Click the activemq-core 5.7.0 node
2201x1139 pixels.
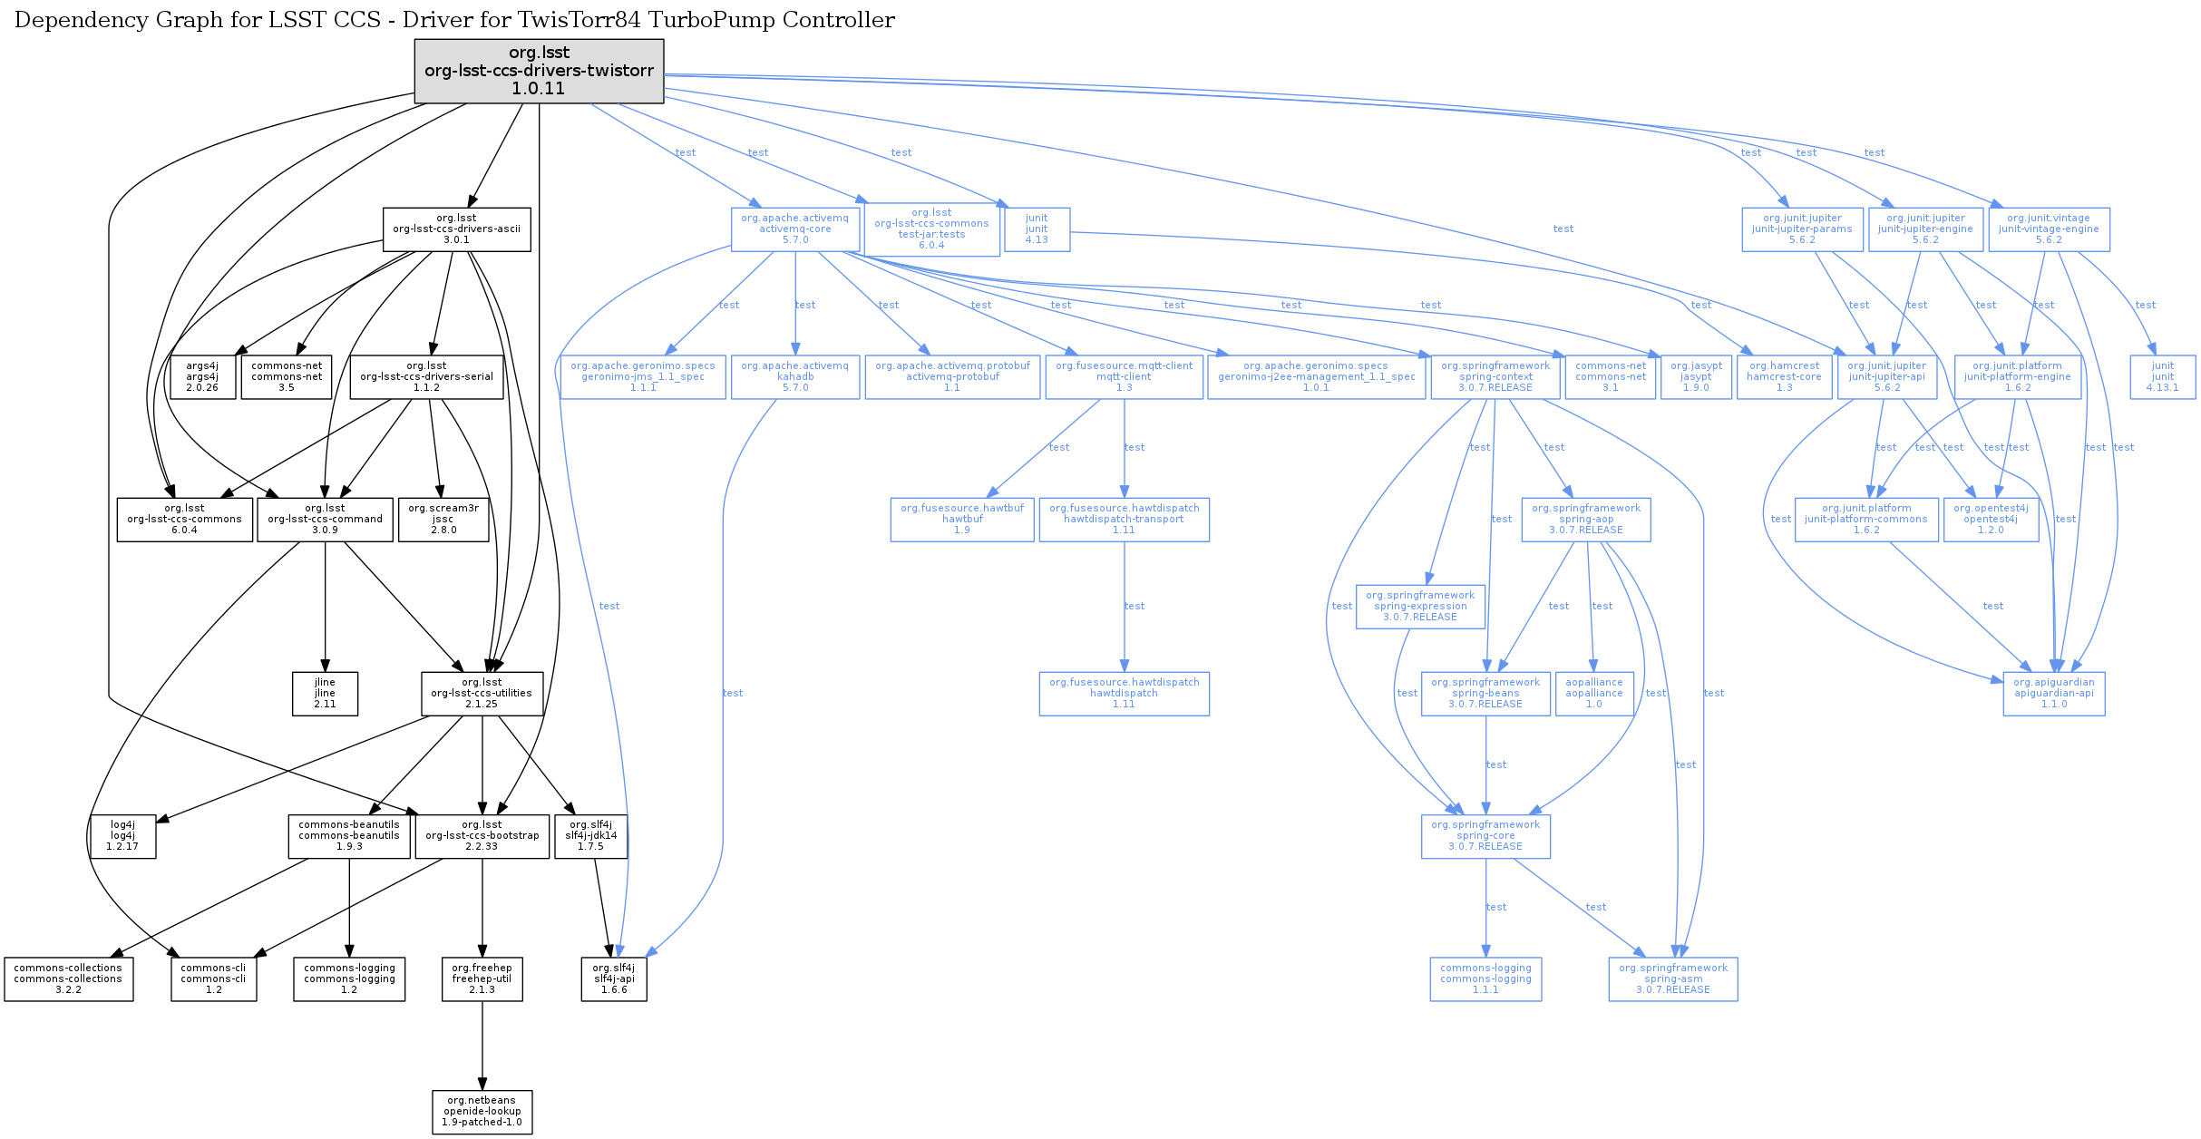[794, 229]
